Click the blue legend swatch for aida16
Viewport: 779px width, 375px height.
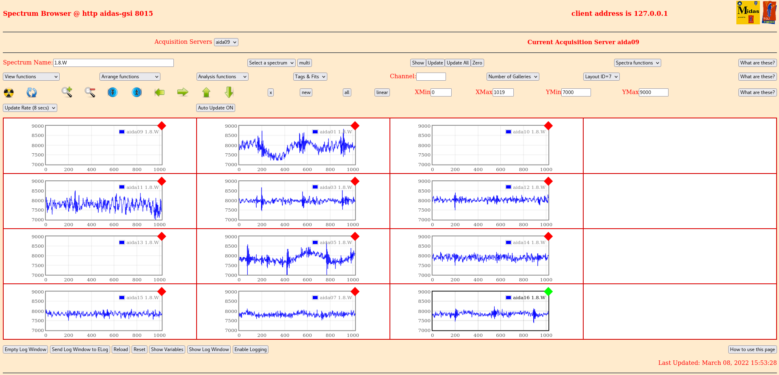(509, 298)
